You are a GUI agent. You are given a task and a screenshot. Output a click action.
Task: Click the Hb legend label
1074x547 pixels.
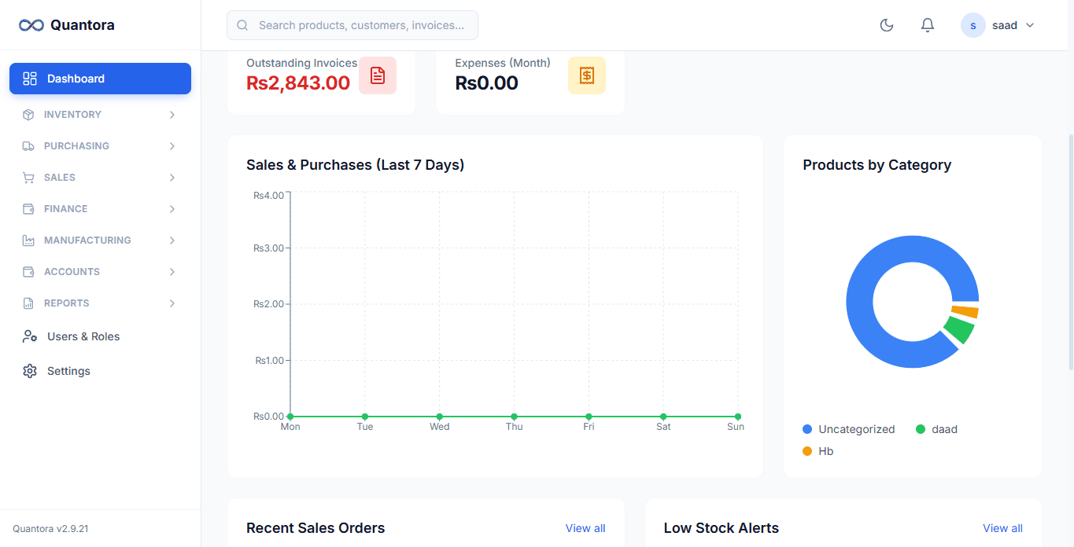click(x=825, y=451)
